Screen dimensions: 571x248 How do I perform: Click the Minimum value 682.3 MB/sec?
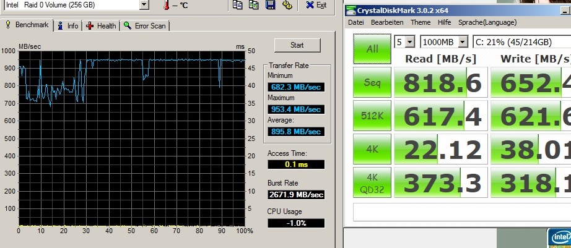pos(295,87)
